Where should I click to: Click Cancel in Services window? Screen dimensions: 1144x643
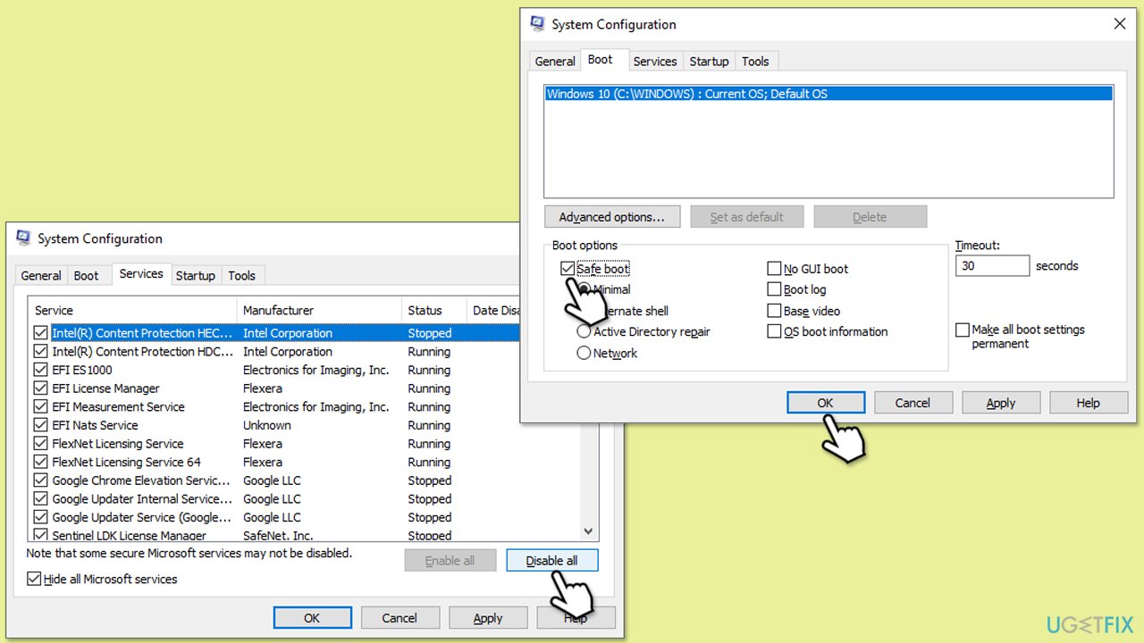(400, 618)
